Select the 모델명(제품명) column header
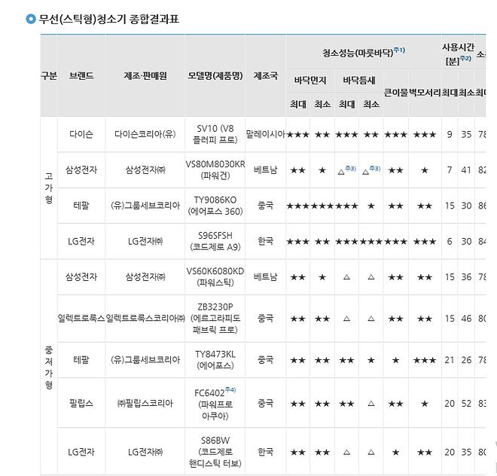 (215, 76)
